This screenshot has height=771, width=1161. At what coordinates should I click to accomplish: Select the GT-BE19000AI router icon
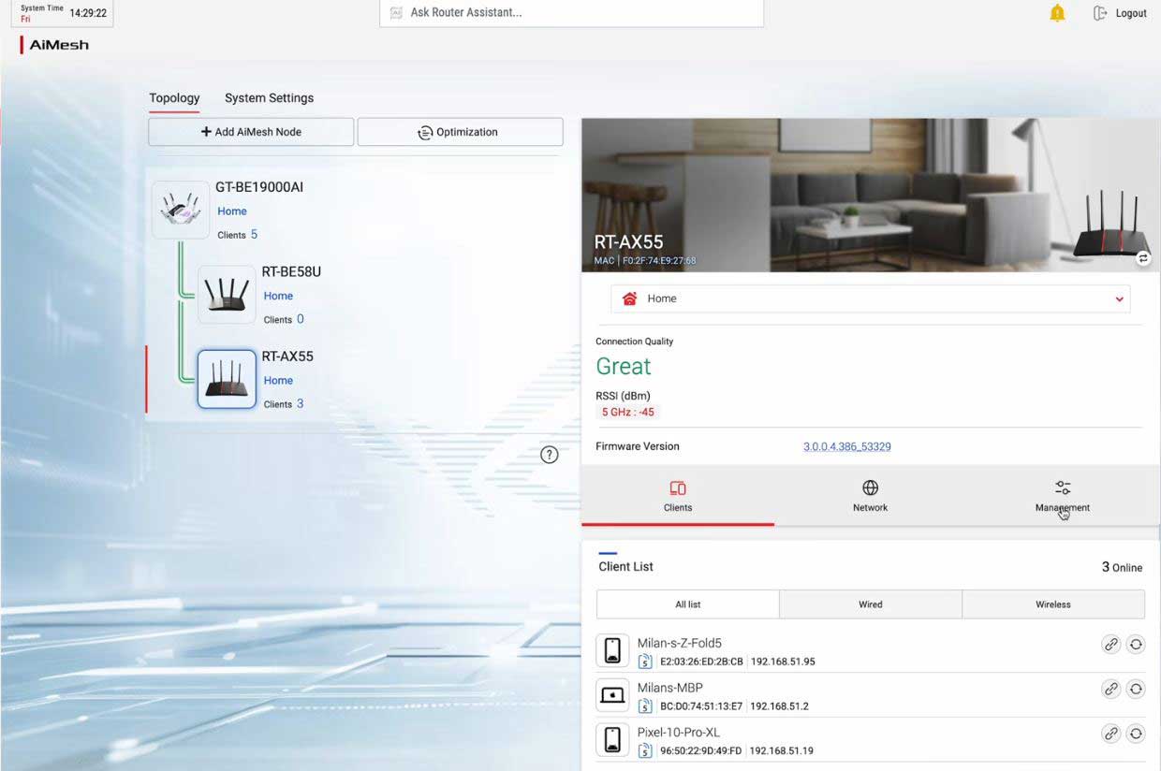coord(181,210)
